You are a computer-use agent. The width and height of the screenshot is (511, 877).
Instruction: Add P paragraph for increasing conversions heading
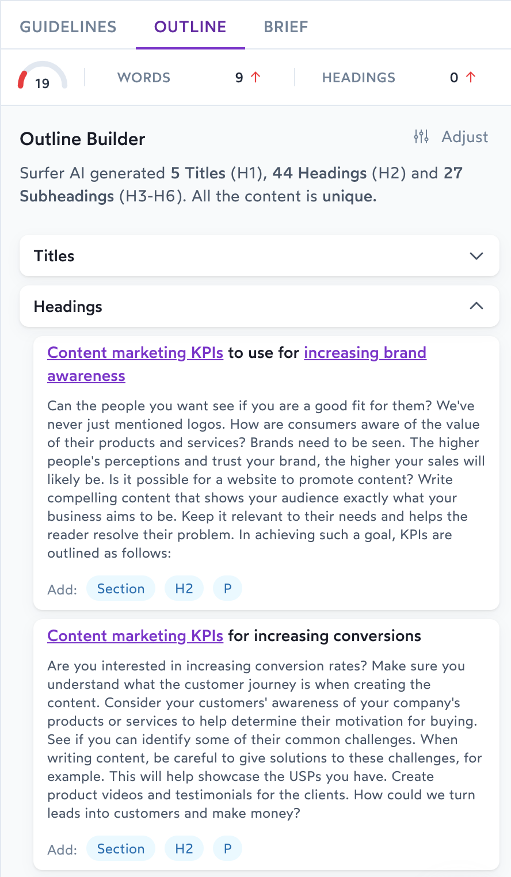click(x=228, y=849)
